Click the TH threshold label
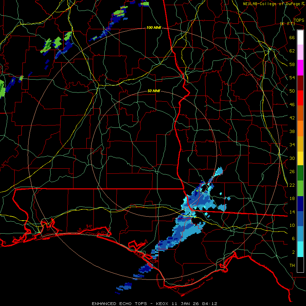Screen dimensions: 306x306 292,266
